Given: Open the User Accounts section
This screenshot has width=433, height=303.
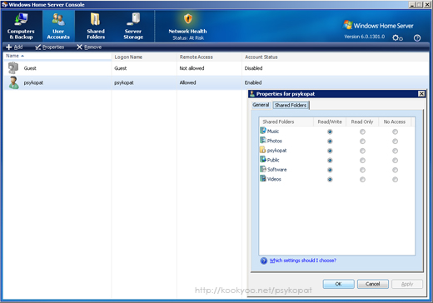Looking at the screenshot, I should [x=58, y=26].
